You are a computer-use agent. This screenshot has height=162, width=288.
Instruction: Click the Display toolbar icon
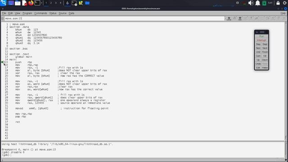tap(257, 18)
